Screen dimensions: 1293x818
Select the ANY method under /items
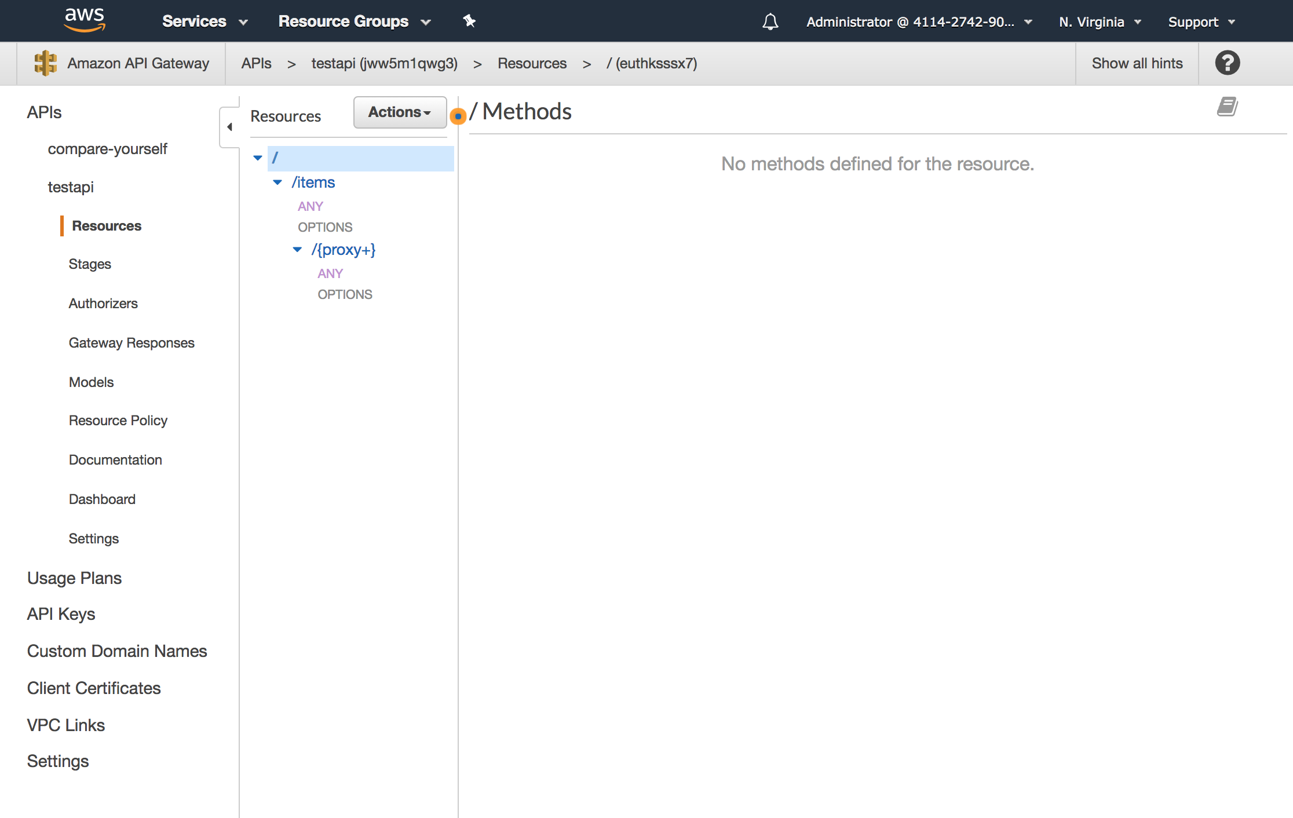pyautogui.click(x=311, y=206)
